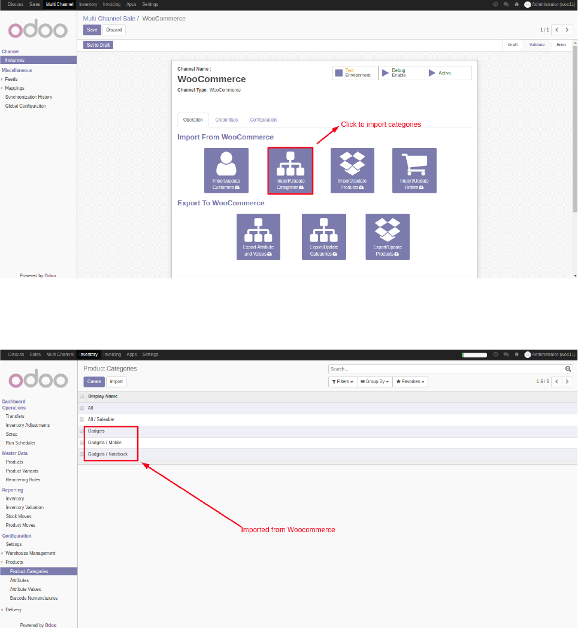Viewport: 578px width, 628px height.
Task: Open Sales menu in top navbar
Action: tap(35, 4)
